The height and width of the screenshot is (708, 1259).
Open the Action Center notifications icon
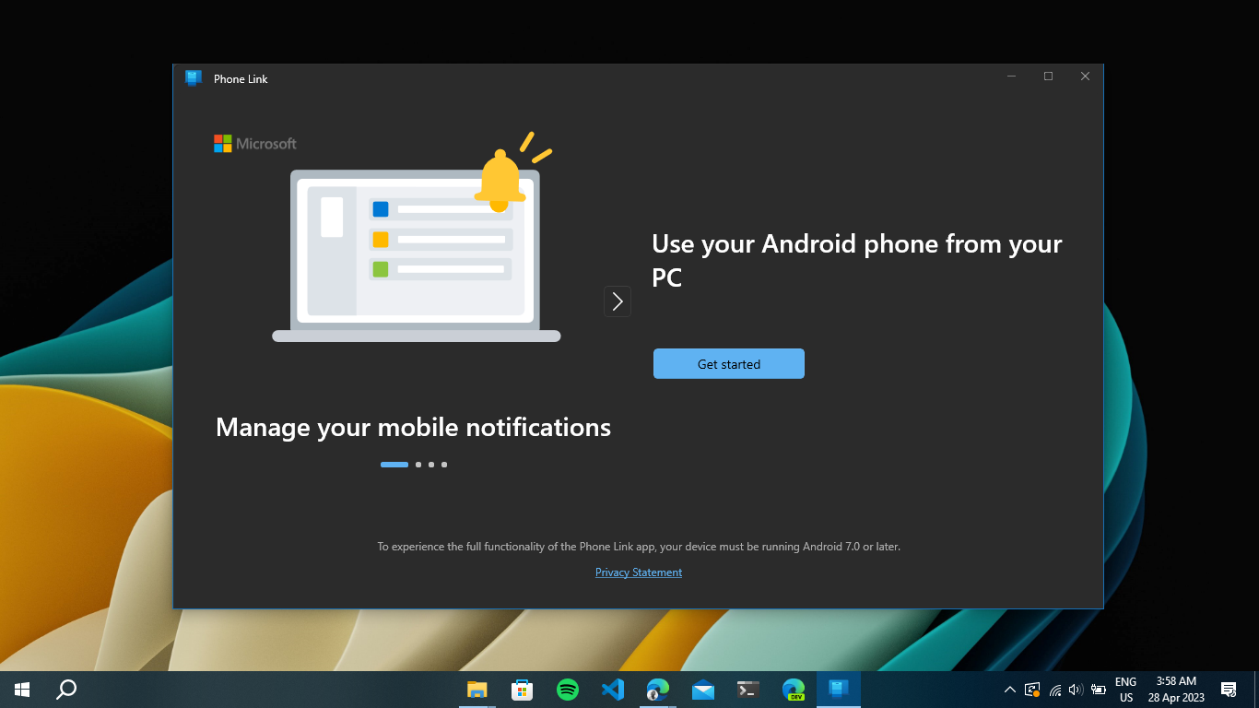(1229, 690)
